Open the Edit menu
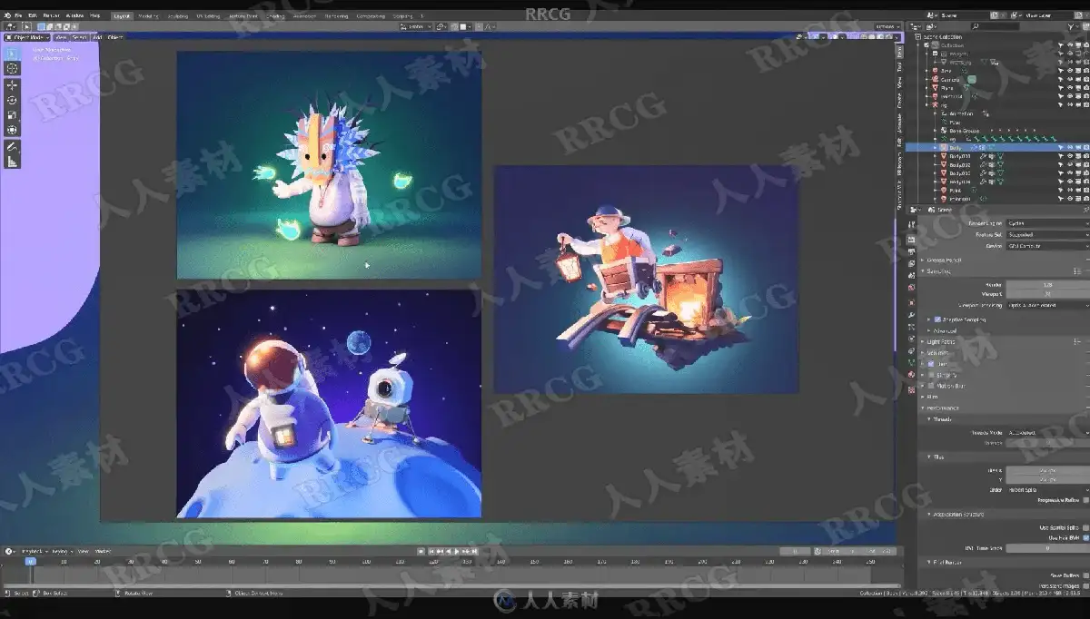 point(33,15)
